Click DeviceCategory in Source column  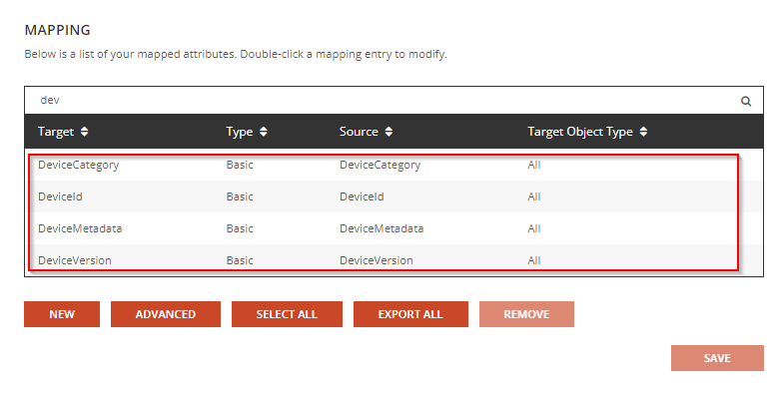[381, 166]
